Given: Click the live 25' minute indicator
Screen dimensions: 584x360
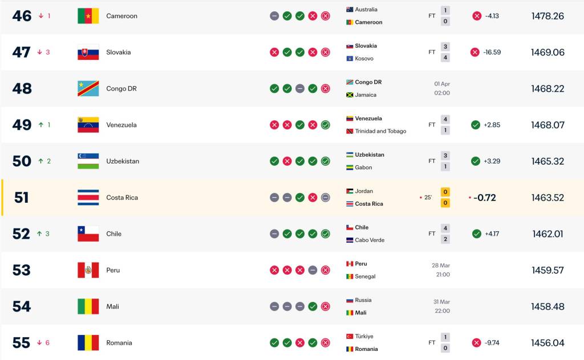Looking at the screenshot, I should pyautogui.click(x=426, y=198).
